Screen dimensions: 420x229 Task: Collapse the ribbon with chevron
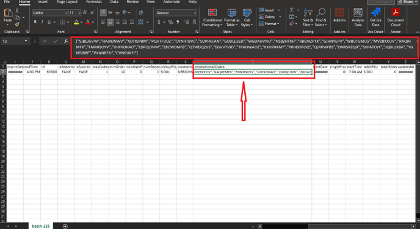point(417,32)
